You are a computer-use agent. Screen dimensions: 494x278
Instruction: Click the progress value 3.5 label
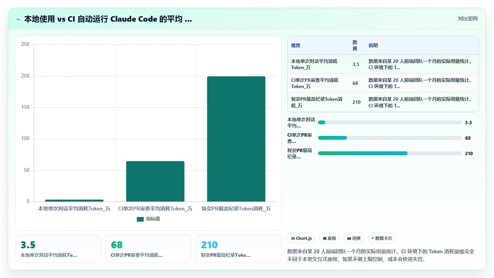tap(469, 122)
